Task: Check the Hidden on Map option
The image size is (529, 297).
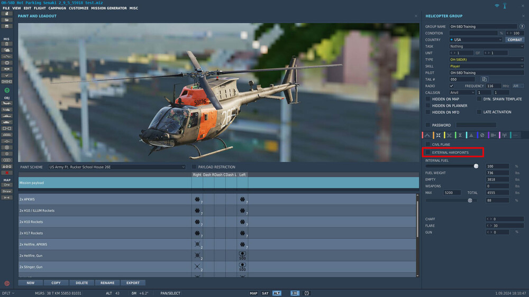Action: (428, 99)
